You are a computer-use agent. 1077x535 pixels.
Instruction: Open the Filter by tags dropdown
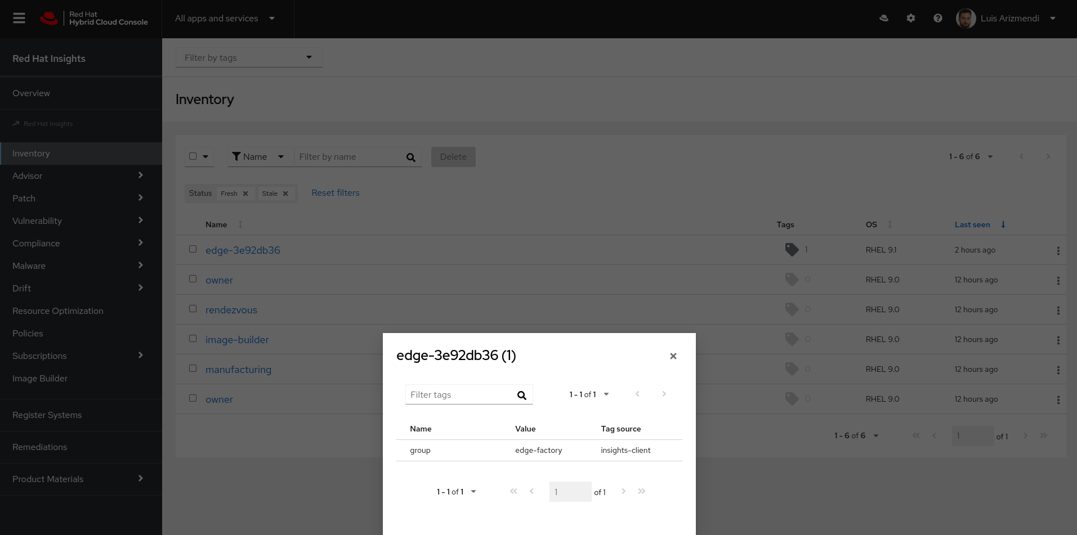(249, 57)
